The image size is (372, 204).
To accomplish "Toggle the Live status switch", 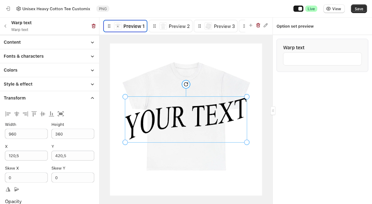I will pyautogui.click(x=298, y=9).
